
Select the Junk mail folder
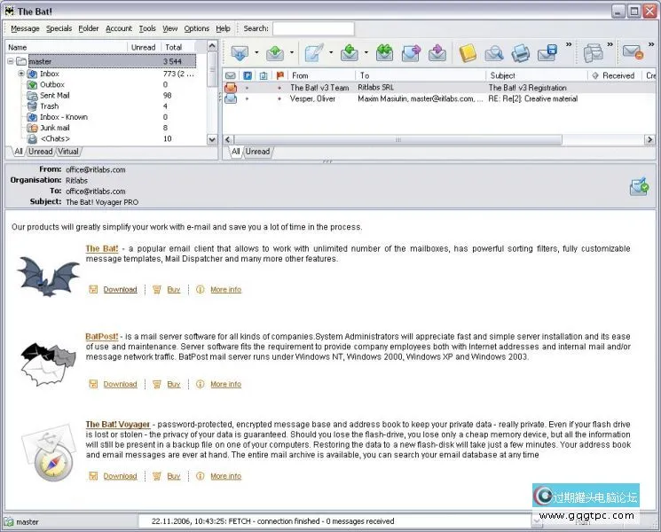[x=54, y=128]
